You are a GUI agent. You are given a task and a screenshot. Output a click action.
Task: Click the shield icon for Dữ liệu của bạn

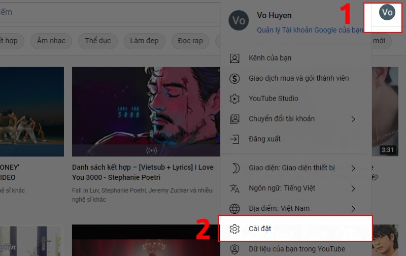pos(234,249)
